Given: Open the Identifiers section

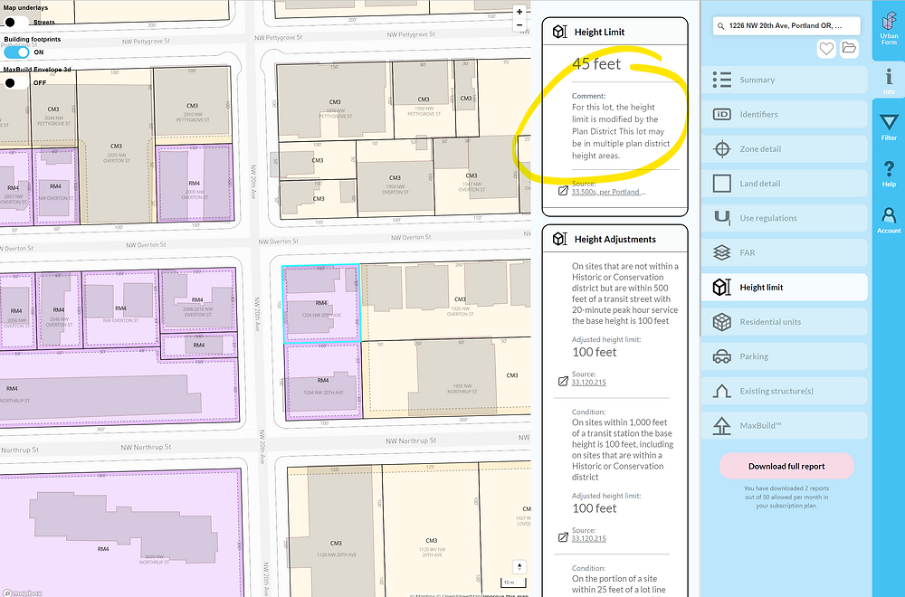Looking at the screenshot, I should click(x=785, y=114).
